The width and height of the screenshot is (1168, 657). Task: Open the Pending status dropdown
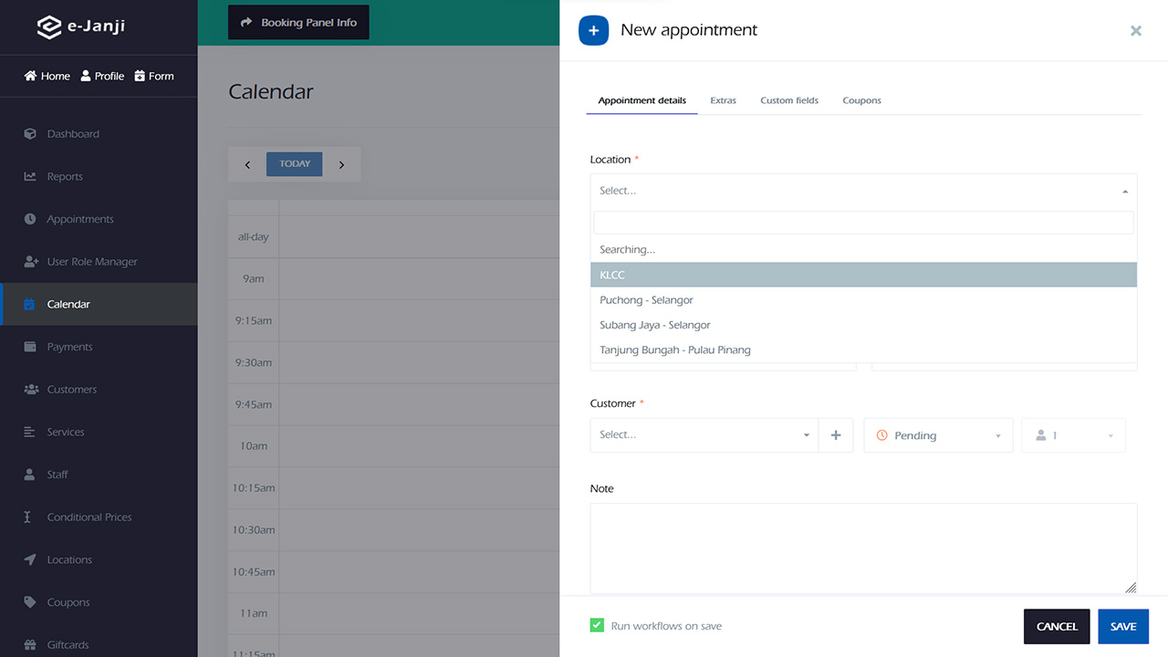click(x=938, y=435)
